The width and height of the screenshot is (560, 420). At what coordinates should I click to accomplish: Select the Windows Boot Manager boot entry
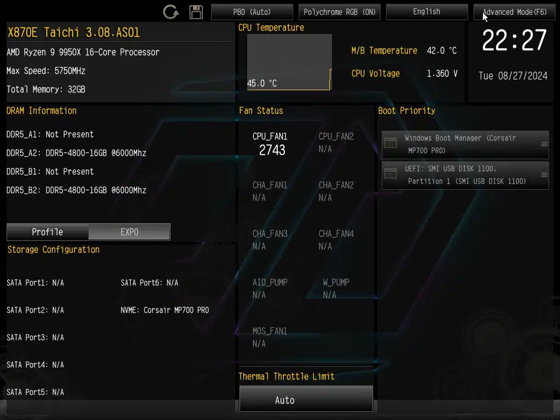coord(465,144)
